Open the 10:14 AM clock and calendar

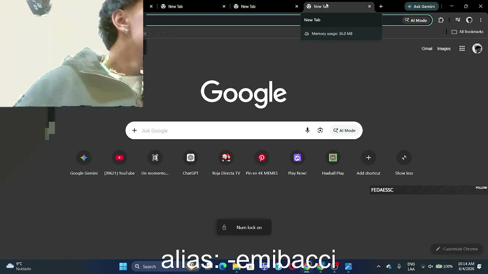click(466, 266)
